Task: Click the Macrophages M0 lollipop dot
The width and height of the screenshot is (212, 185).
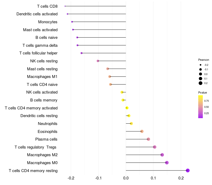Action: click(167, 163)
